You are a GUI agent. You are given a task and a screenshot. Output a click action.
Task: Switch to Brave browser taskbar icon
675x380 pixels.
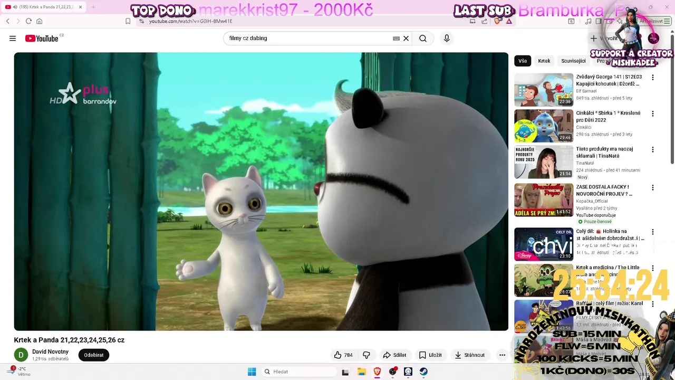click(x=377, y=372)
